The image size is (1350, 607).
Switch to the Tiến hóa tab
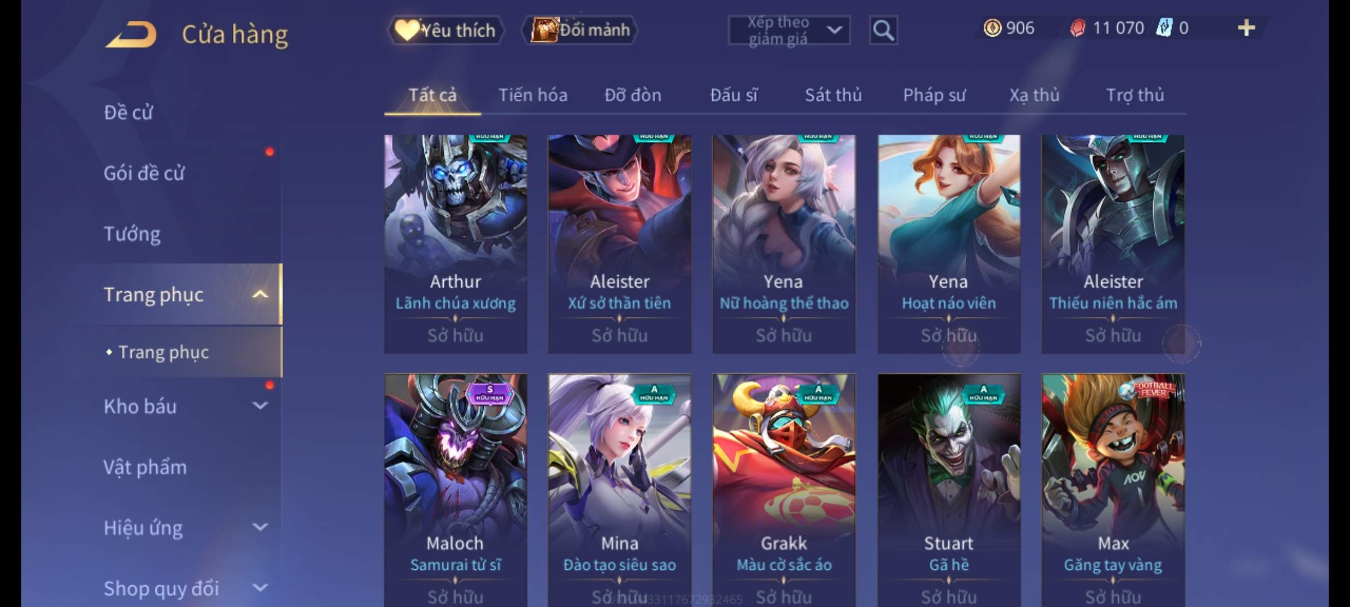coord(533,95)
